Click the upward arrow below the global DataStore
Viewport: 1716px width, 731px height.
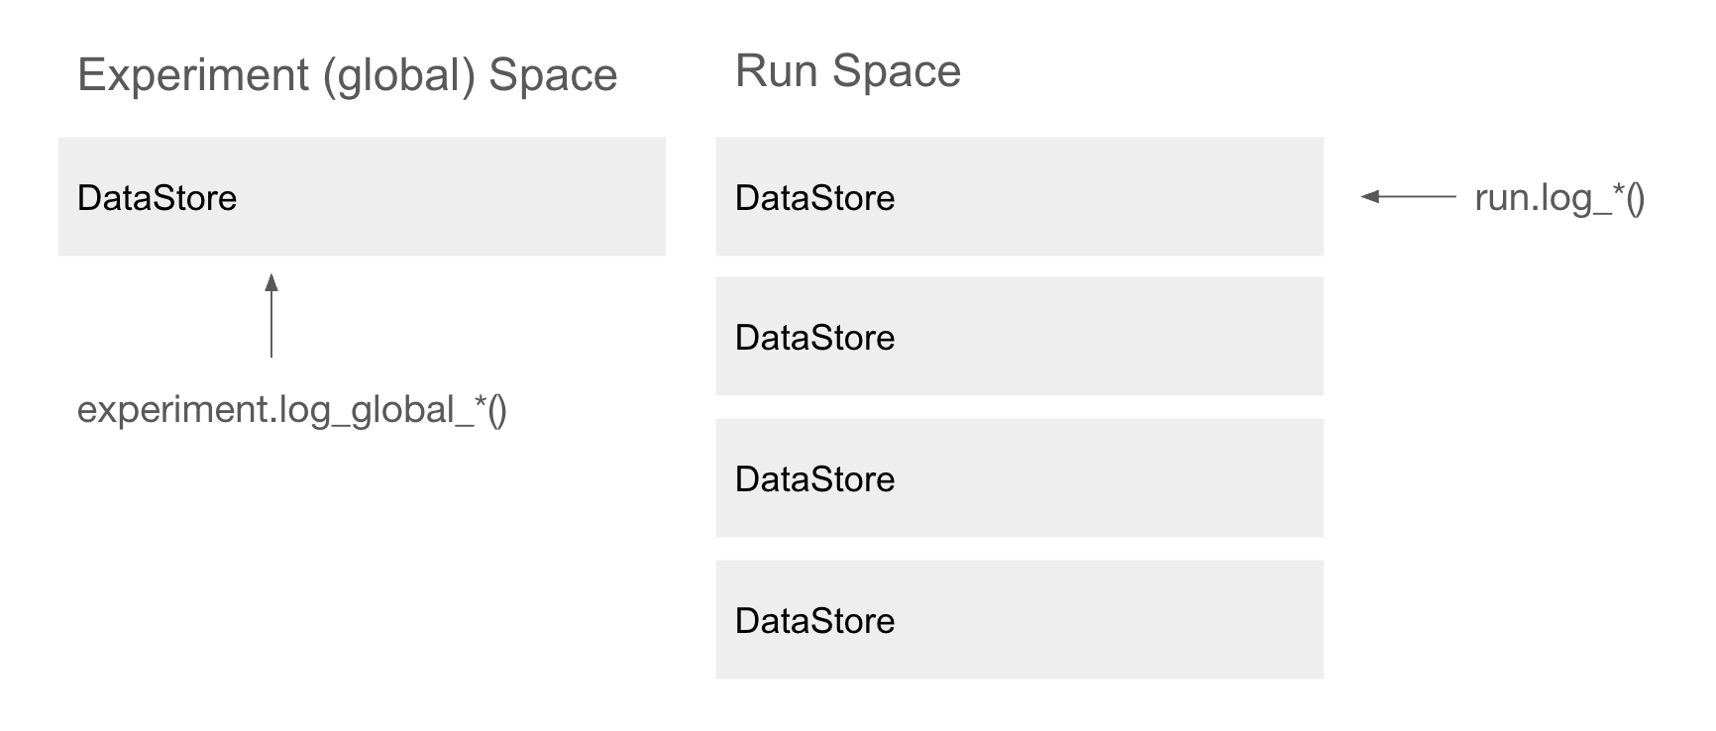[271, 317]
